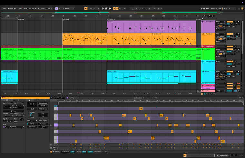Toggle the clip Loop button
The width and height of the screenshot is (245, 158).
click(x=13, y=111)
